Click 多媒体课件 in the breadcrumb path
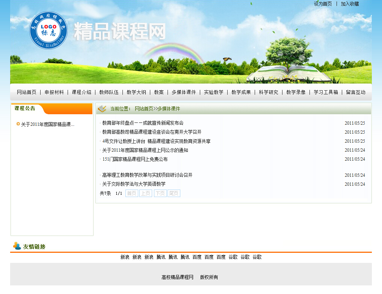The image size is (382, 294). 169,109
